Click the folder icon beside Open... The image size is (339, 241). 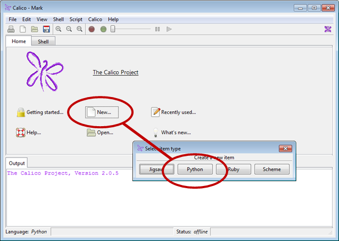pyautogui.click(x=91, y=133)
